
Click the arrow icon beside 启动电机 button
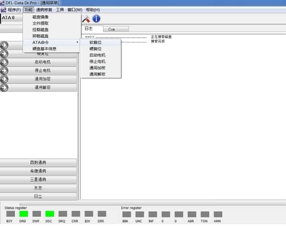(4, 62)
